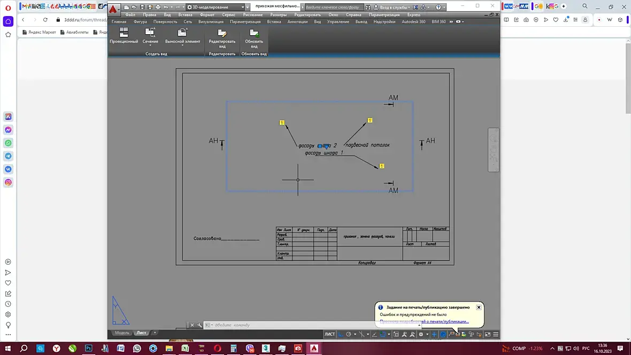Toggle ortho mode in status bar

pyautogui.click(x=341, y=334)
